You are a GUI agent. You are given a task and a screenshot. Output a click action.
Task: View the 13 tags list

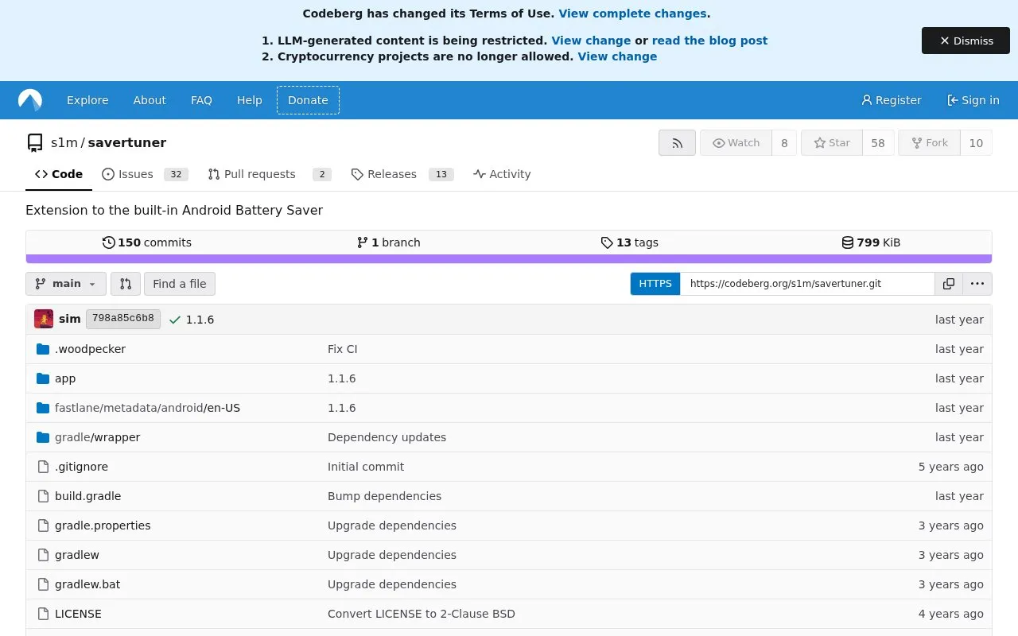click(x=629, y=242)
